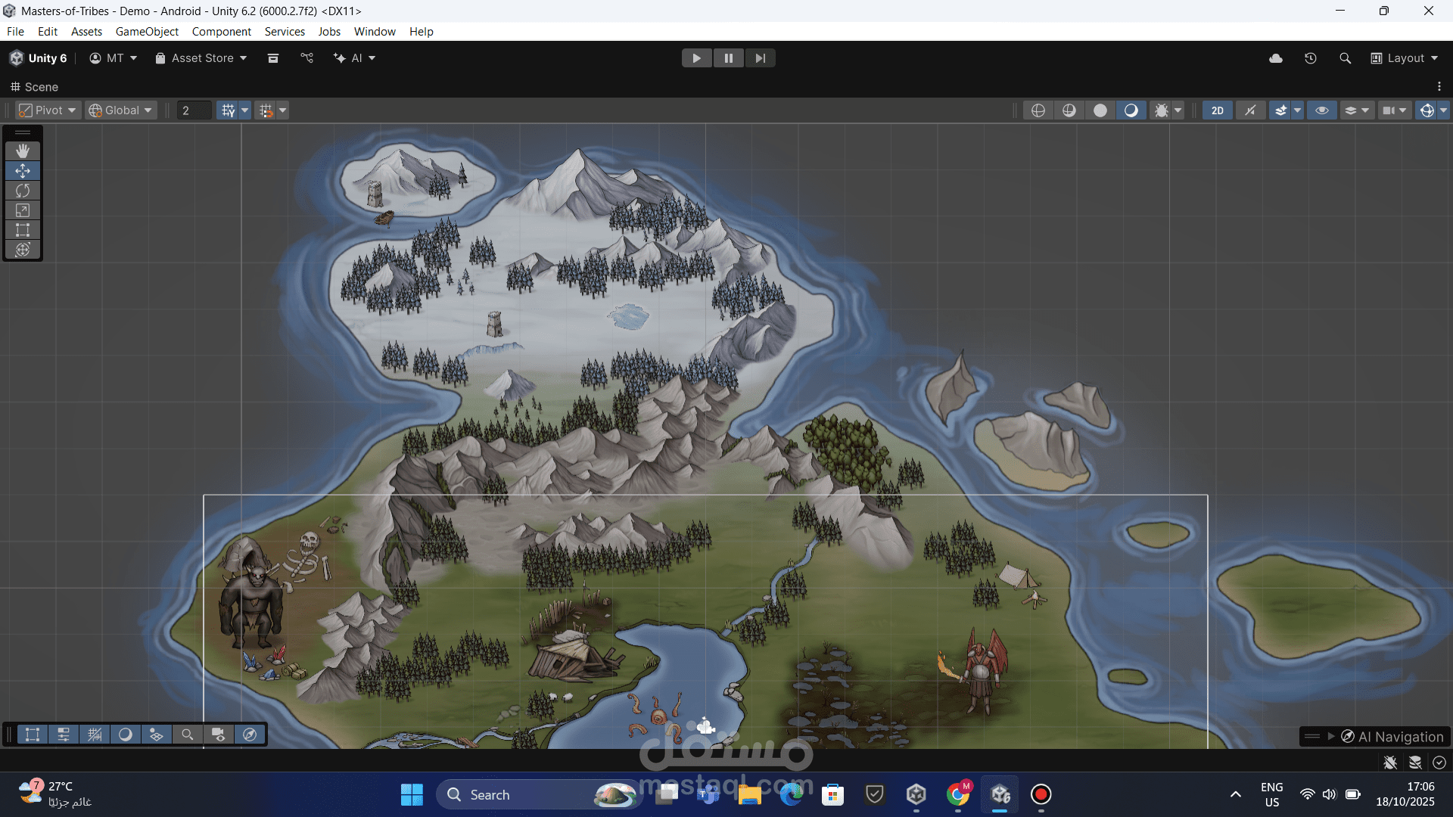Click the grid snap value field

click(194, 110)
